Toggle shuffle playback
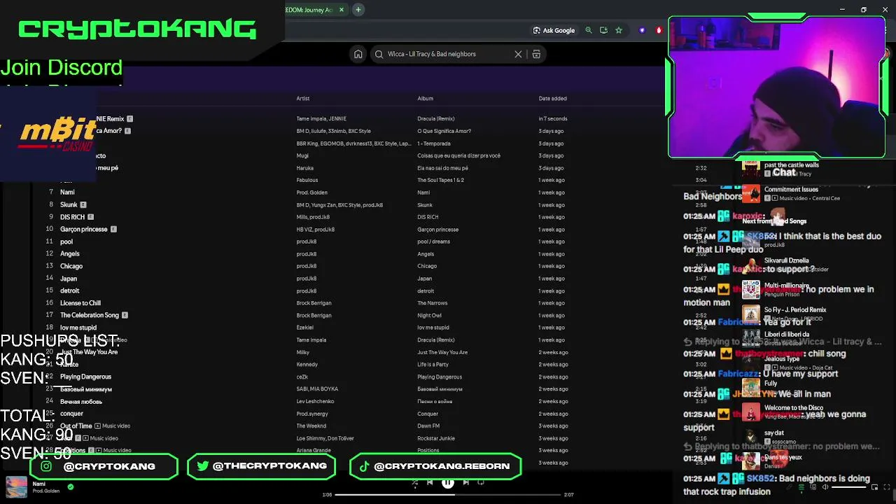The width and height of the screenshot is (896, 504). (x=414, y=482)
